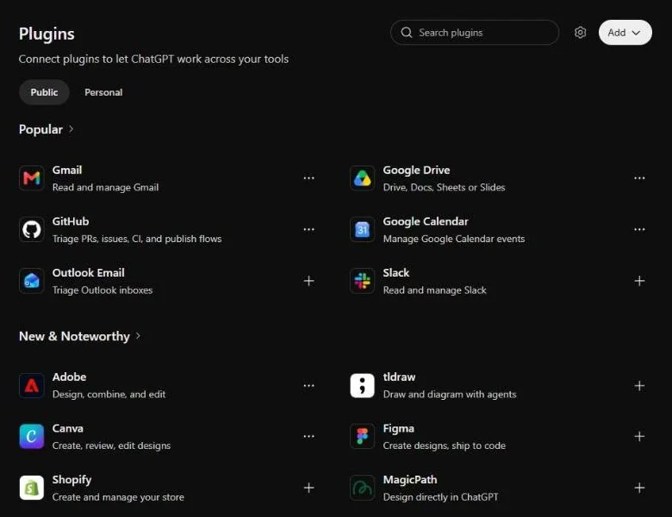The height and width of the screenshot is (517, 672).
Task: Open the New & Noteworthy heading
Action: pos(74,336)
